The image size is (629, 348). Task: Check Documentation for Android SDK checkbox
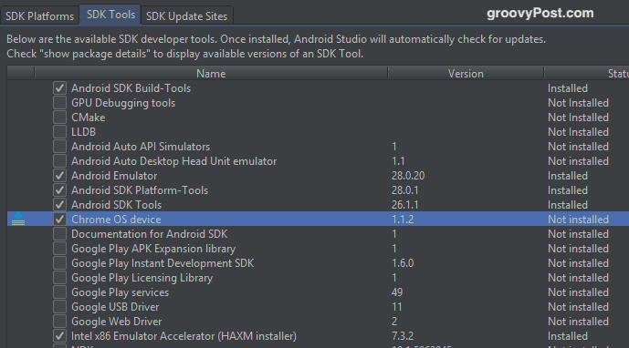point(59,234)
